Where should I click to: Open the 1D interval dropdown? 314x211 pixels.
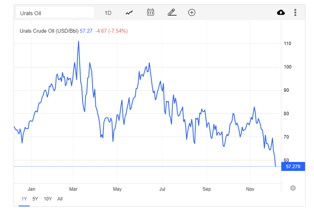click(x=108, y=13)
